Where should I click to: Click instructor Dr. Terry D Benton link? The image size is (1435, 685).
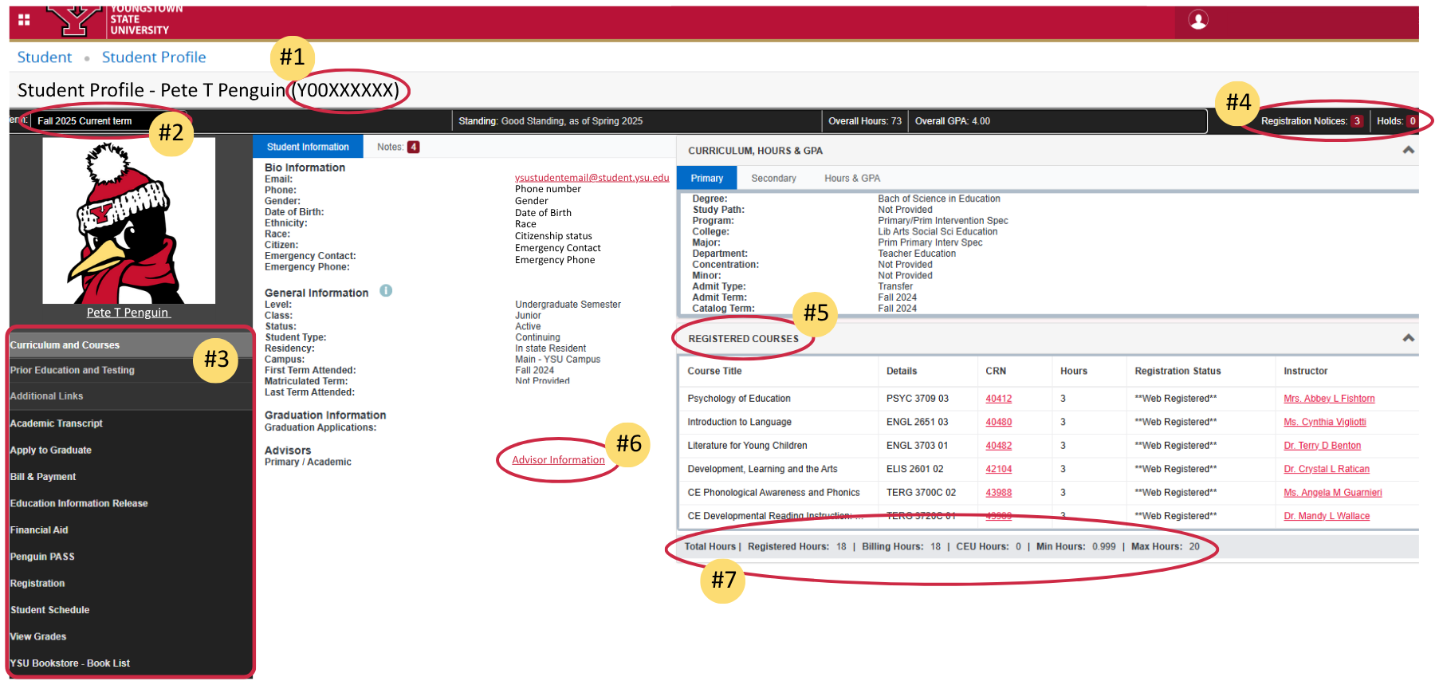1322,446
